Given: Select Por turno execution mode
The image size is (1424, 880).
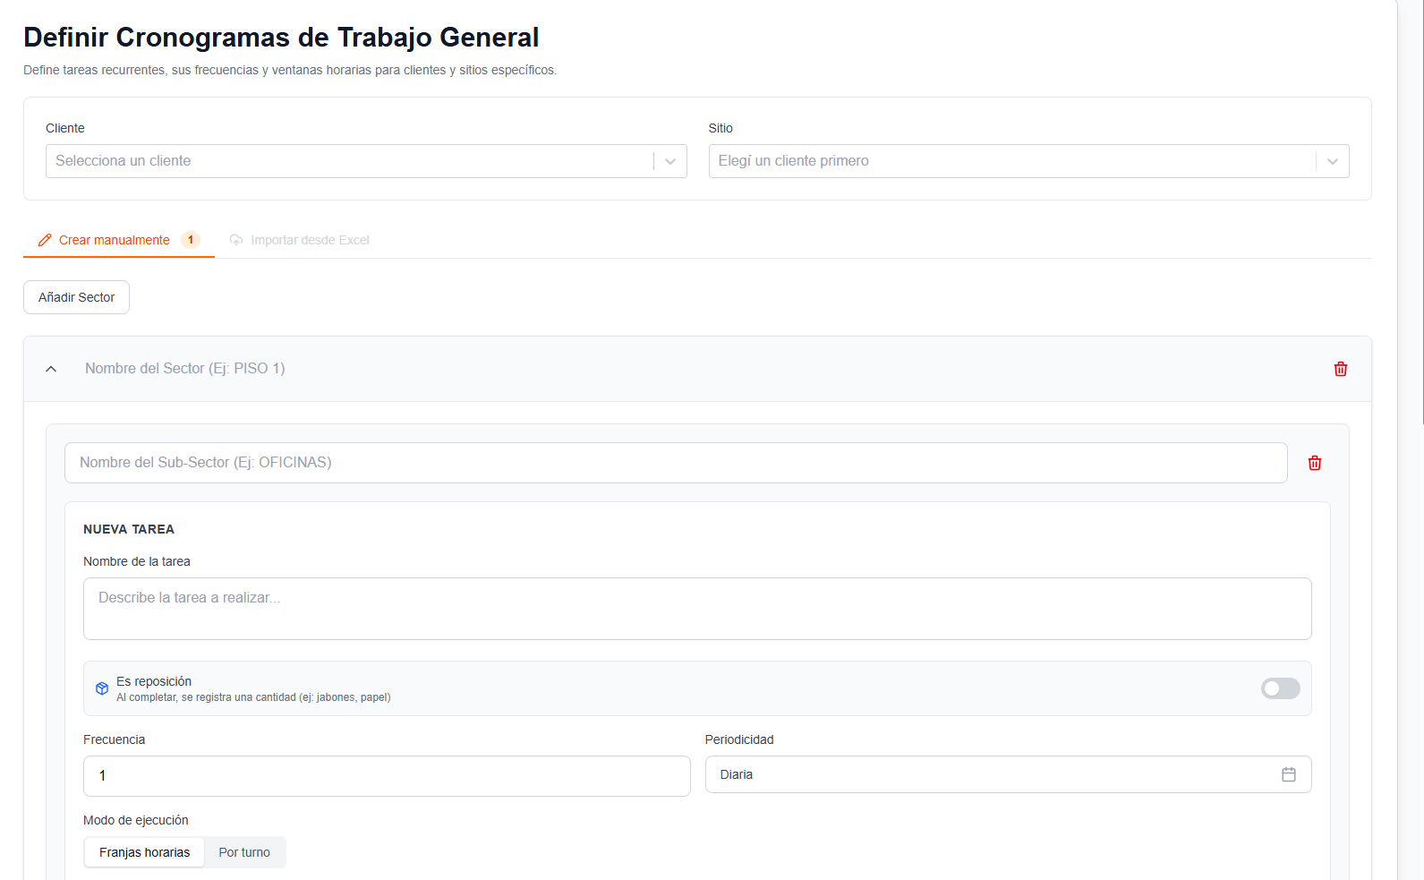Looking at the screenshot, I should [244, 852].
